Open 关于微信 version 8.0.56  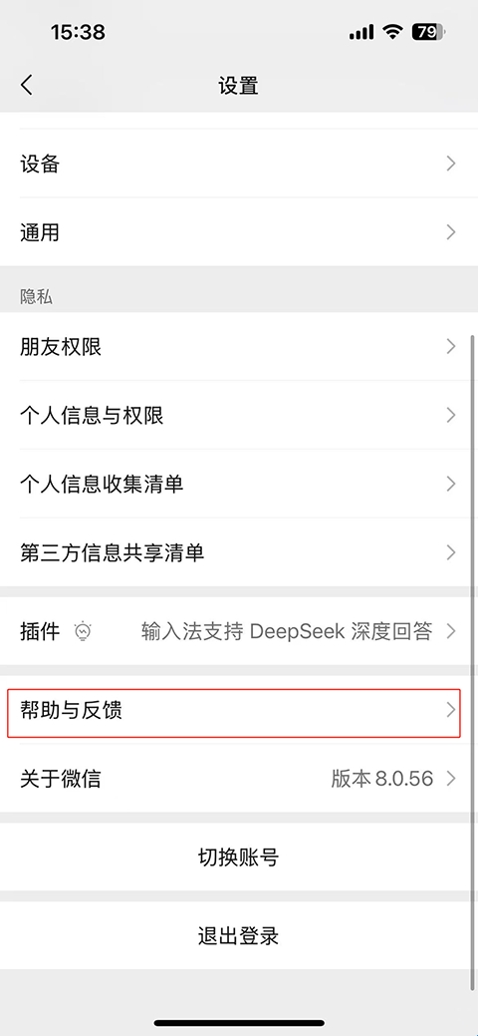point(239,779)
